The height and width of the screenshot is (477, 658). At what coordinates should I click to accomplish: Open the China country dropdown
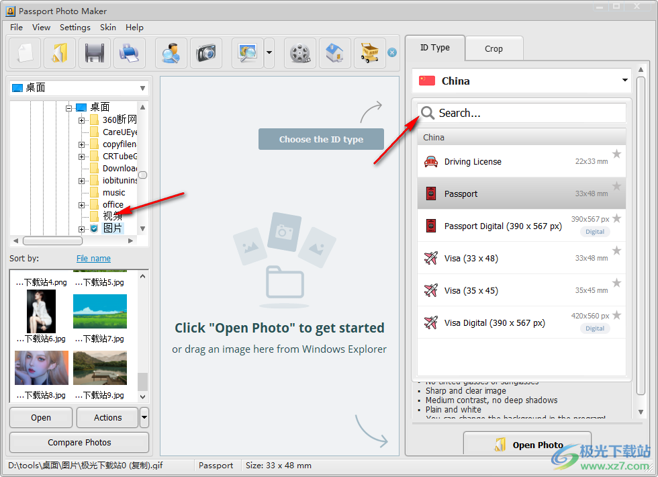click(521, 81)
